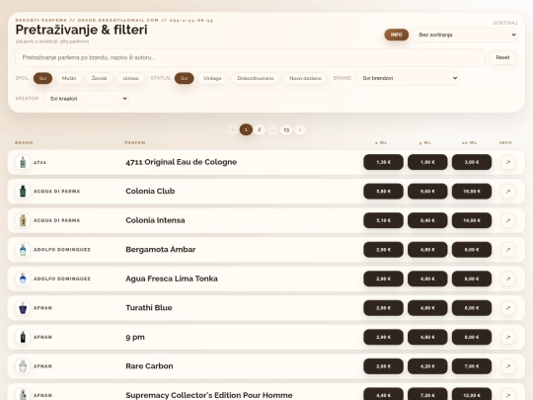
Task: Click 'Agua Fresca Lima Tonka' perfume name
Action: pyautogui.click(x=172, y=279)
